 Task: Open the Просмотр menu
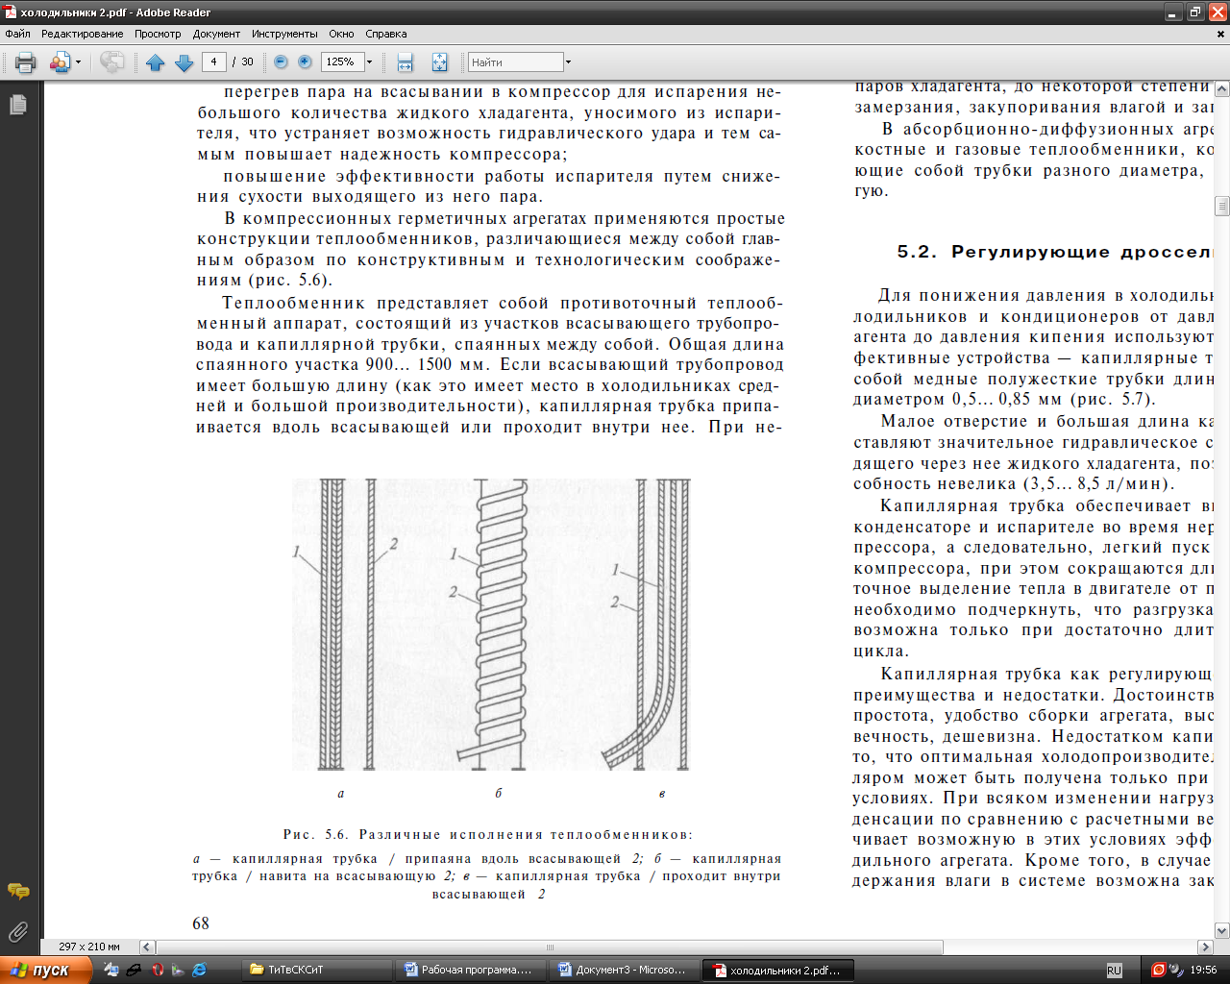coord(158,34)
